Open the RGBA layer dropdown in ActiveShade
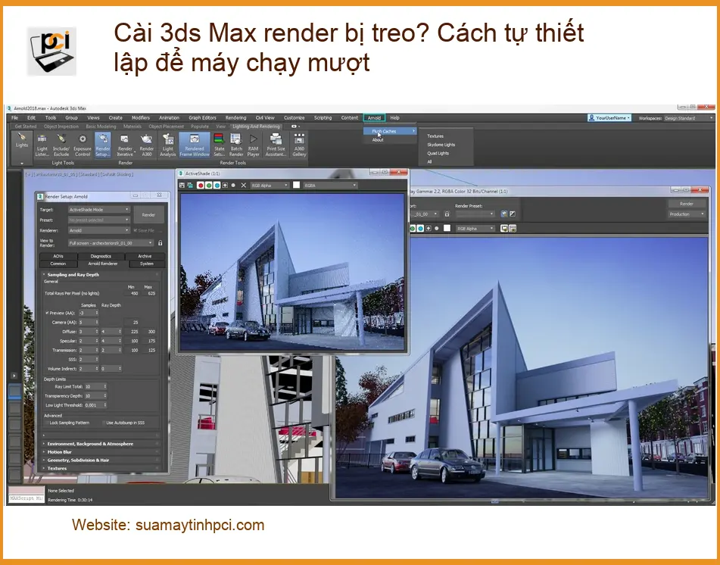Viewport: 720px width, 565px height. point(330,185)
